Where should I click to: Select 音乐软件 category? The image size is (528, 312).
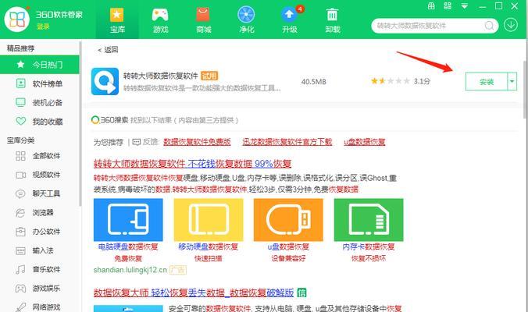pos(39,269)
